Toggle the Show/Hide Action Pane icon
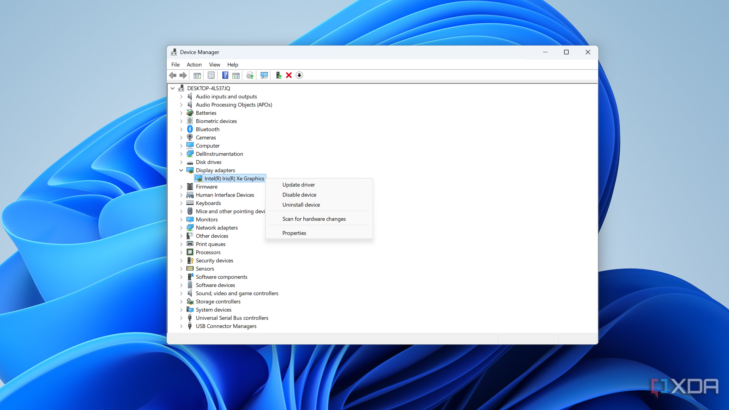 [x=236, y=75]
